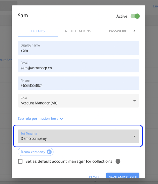158x184 pixels.
Task: Open the Set Tenants dropdown
Action: [78, 136]
